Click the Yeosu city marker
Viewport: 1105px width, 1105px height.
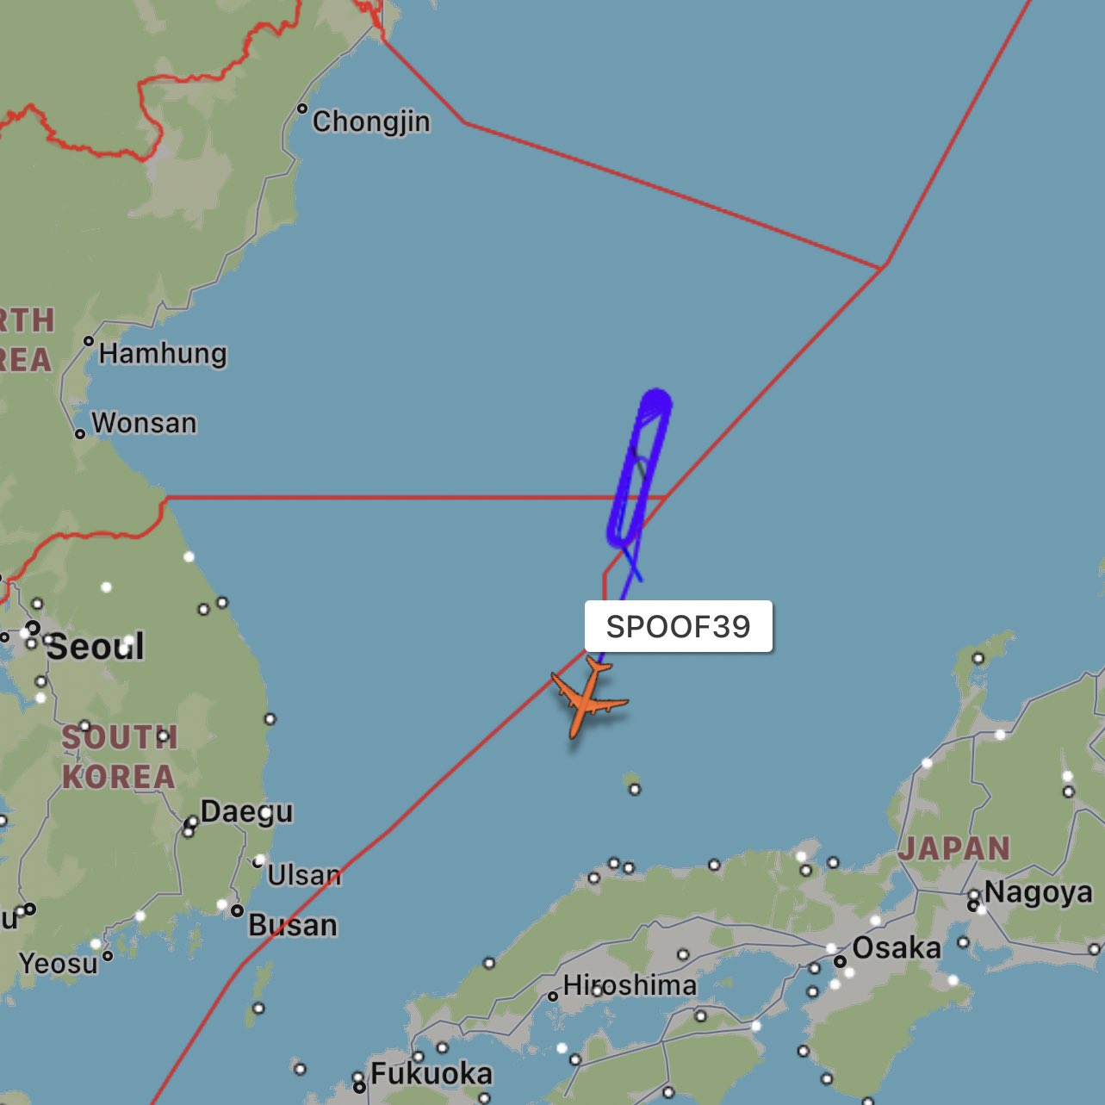tap(108, 955)
